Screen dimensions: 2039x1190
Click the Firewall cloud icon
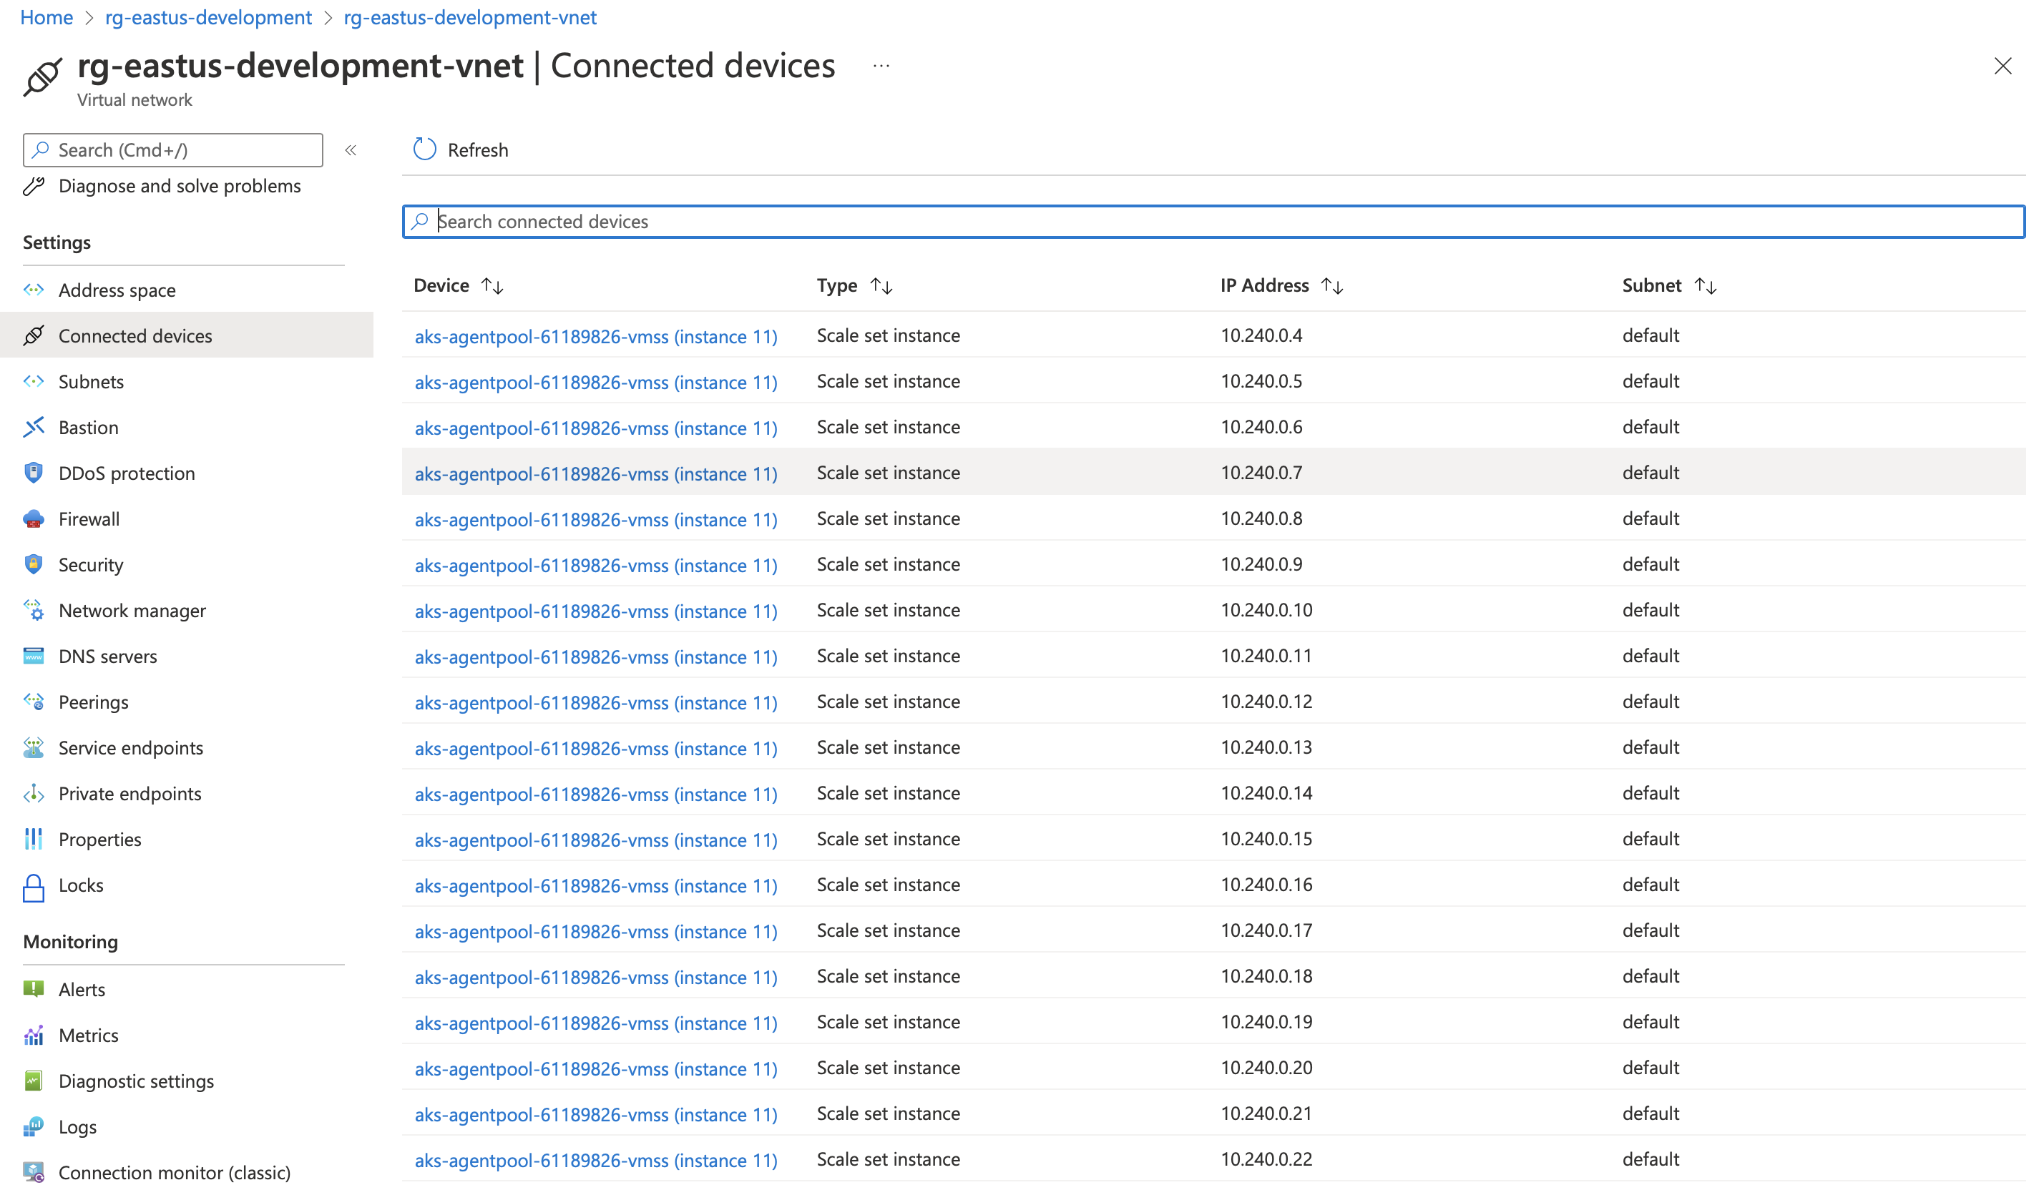click(33, 519)
